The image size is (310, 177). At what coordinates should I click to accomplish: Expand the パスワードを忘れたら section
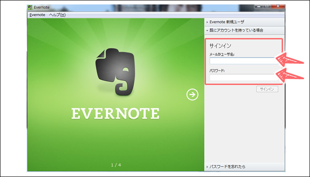244,166
